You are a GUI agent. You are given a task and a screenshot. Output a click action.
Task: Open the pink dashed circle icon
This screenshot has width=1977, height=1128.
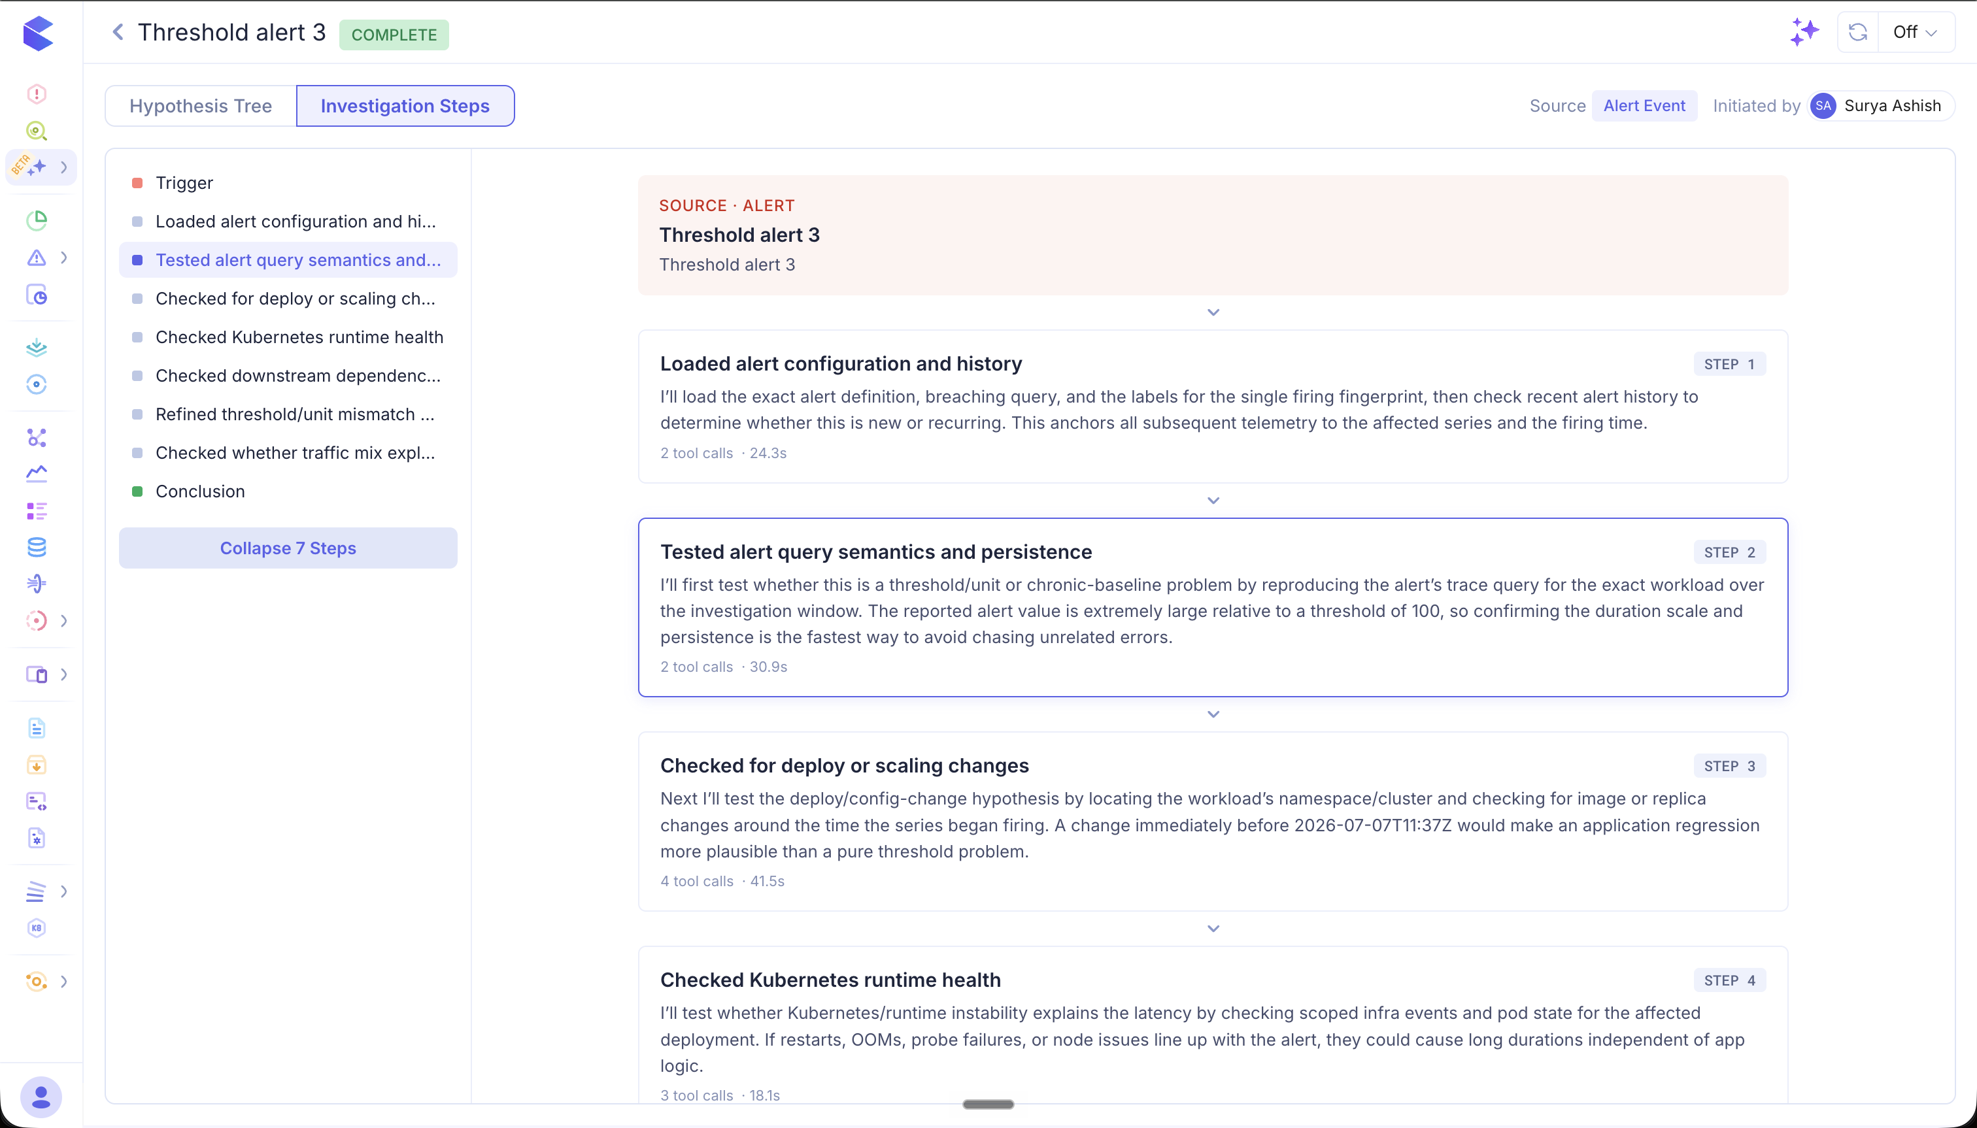pos(37,621)
